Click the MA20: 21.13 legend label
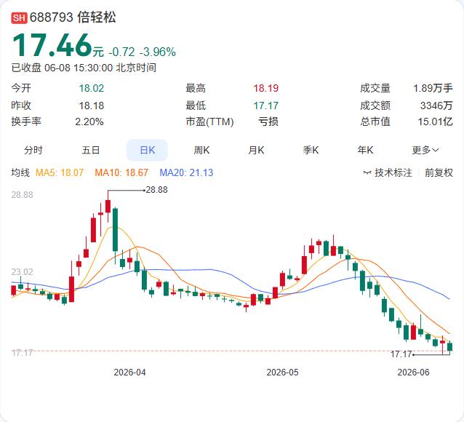464x422 pixels. pos(186,172)
